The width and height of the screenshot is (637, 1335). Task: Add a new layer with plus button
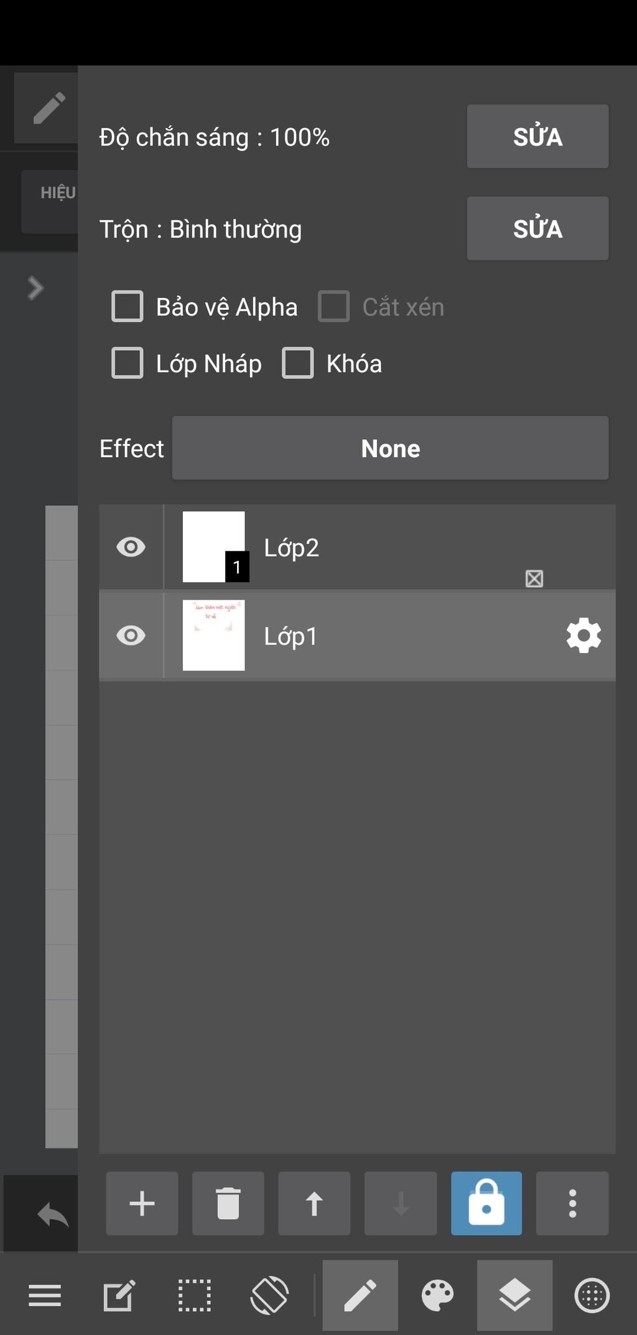[142, 1203]
